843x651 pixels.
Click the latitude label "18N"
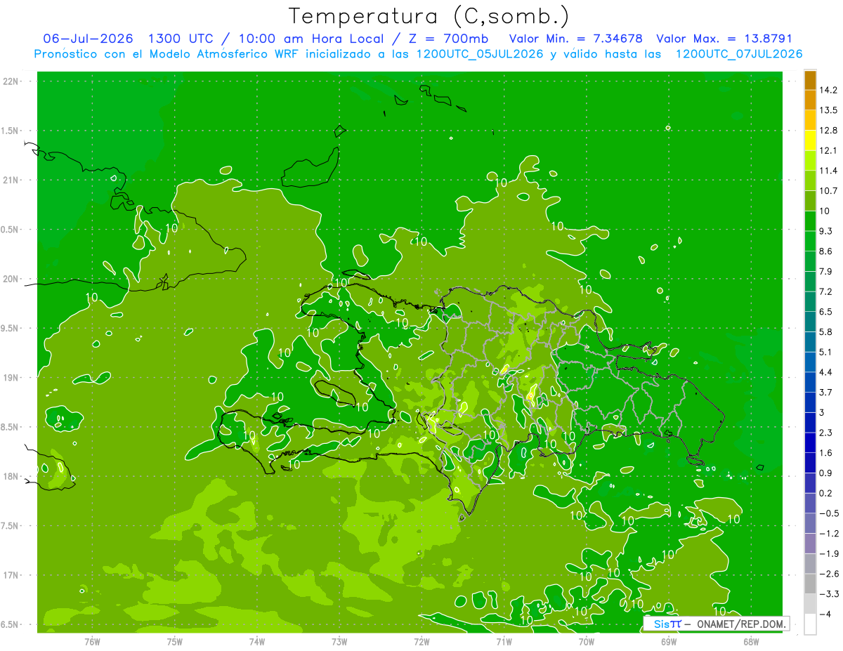(11, 476)
